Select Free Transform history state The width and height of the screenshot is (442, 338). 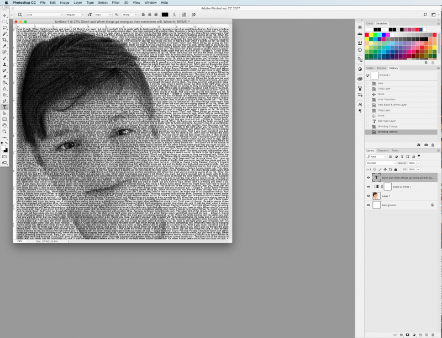[x=401, y=99]
